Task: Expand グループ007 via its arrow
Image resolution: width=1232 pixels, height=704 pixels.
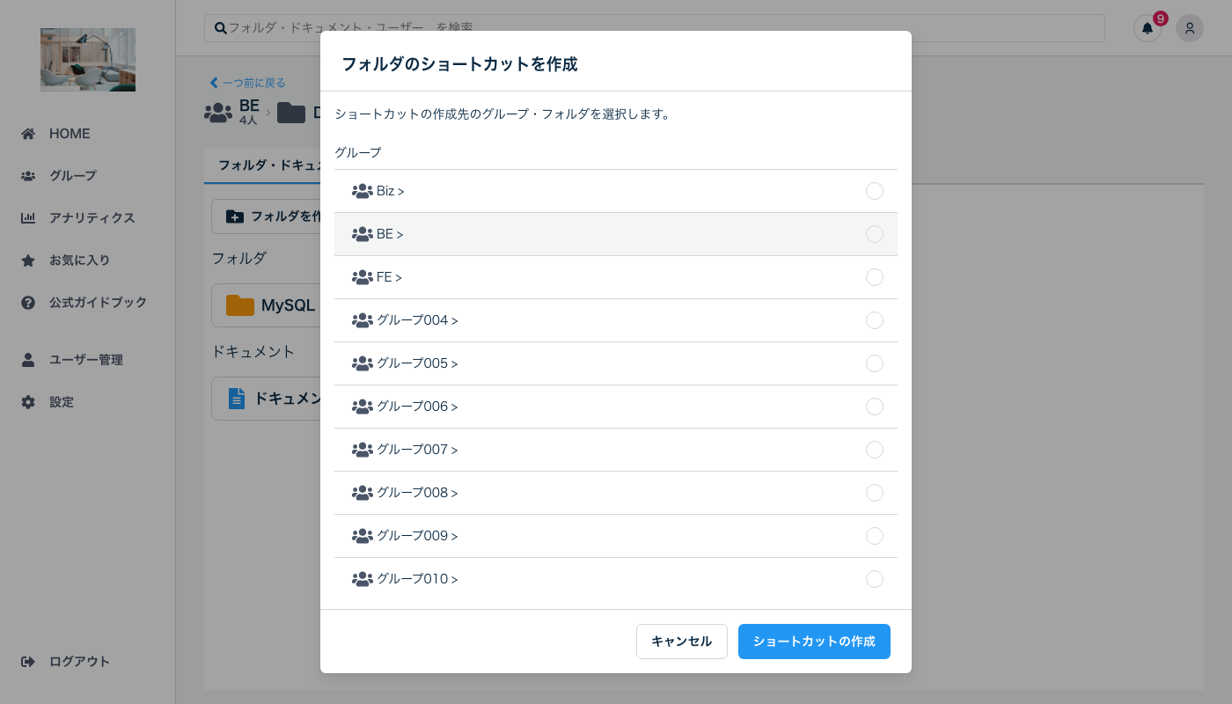Action: point(454,450)
